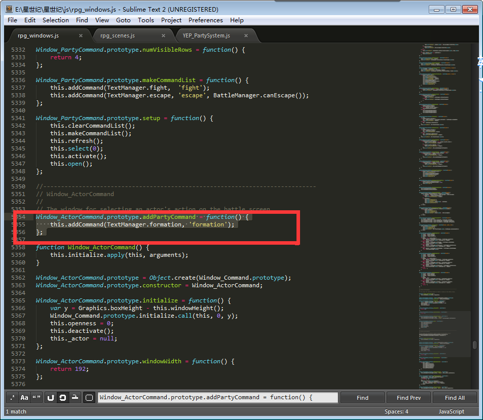Click the Sublime Text title bar icon
The width and height of the screenshot is (483, 420).
click(x=9, y=9)
